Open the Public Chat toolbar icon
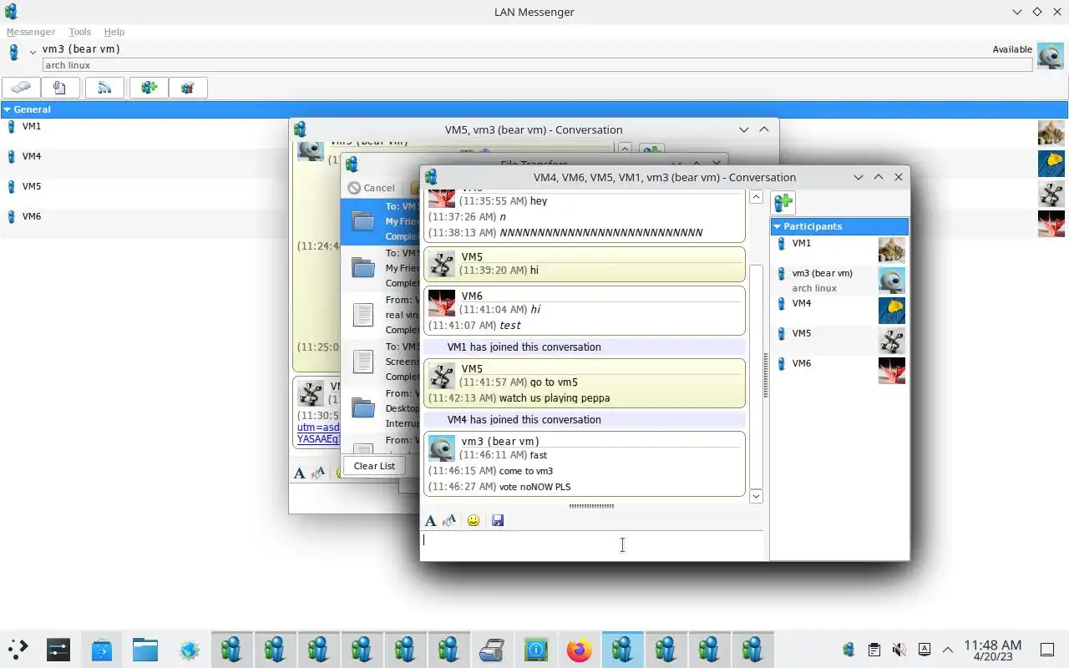Screen dimensions: 1069x668 188,87
